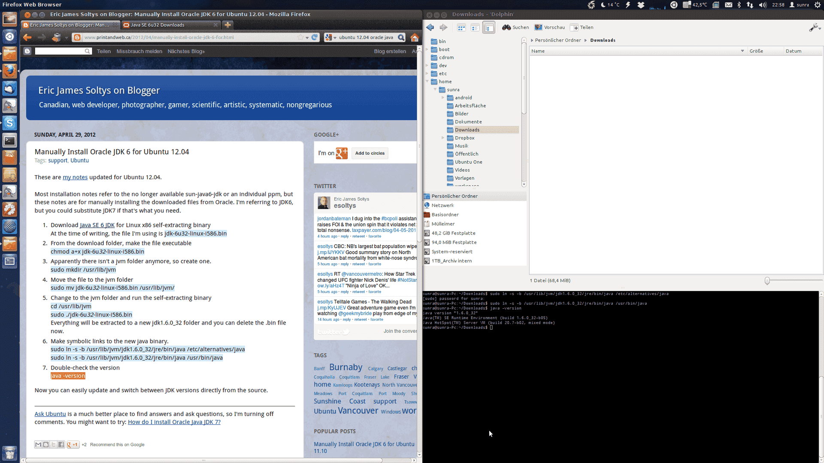
Task: Open URL bar history dropdown arrow
Action: 307,37
